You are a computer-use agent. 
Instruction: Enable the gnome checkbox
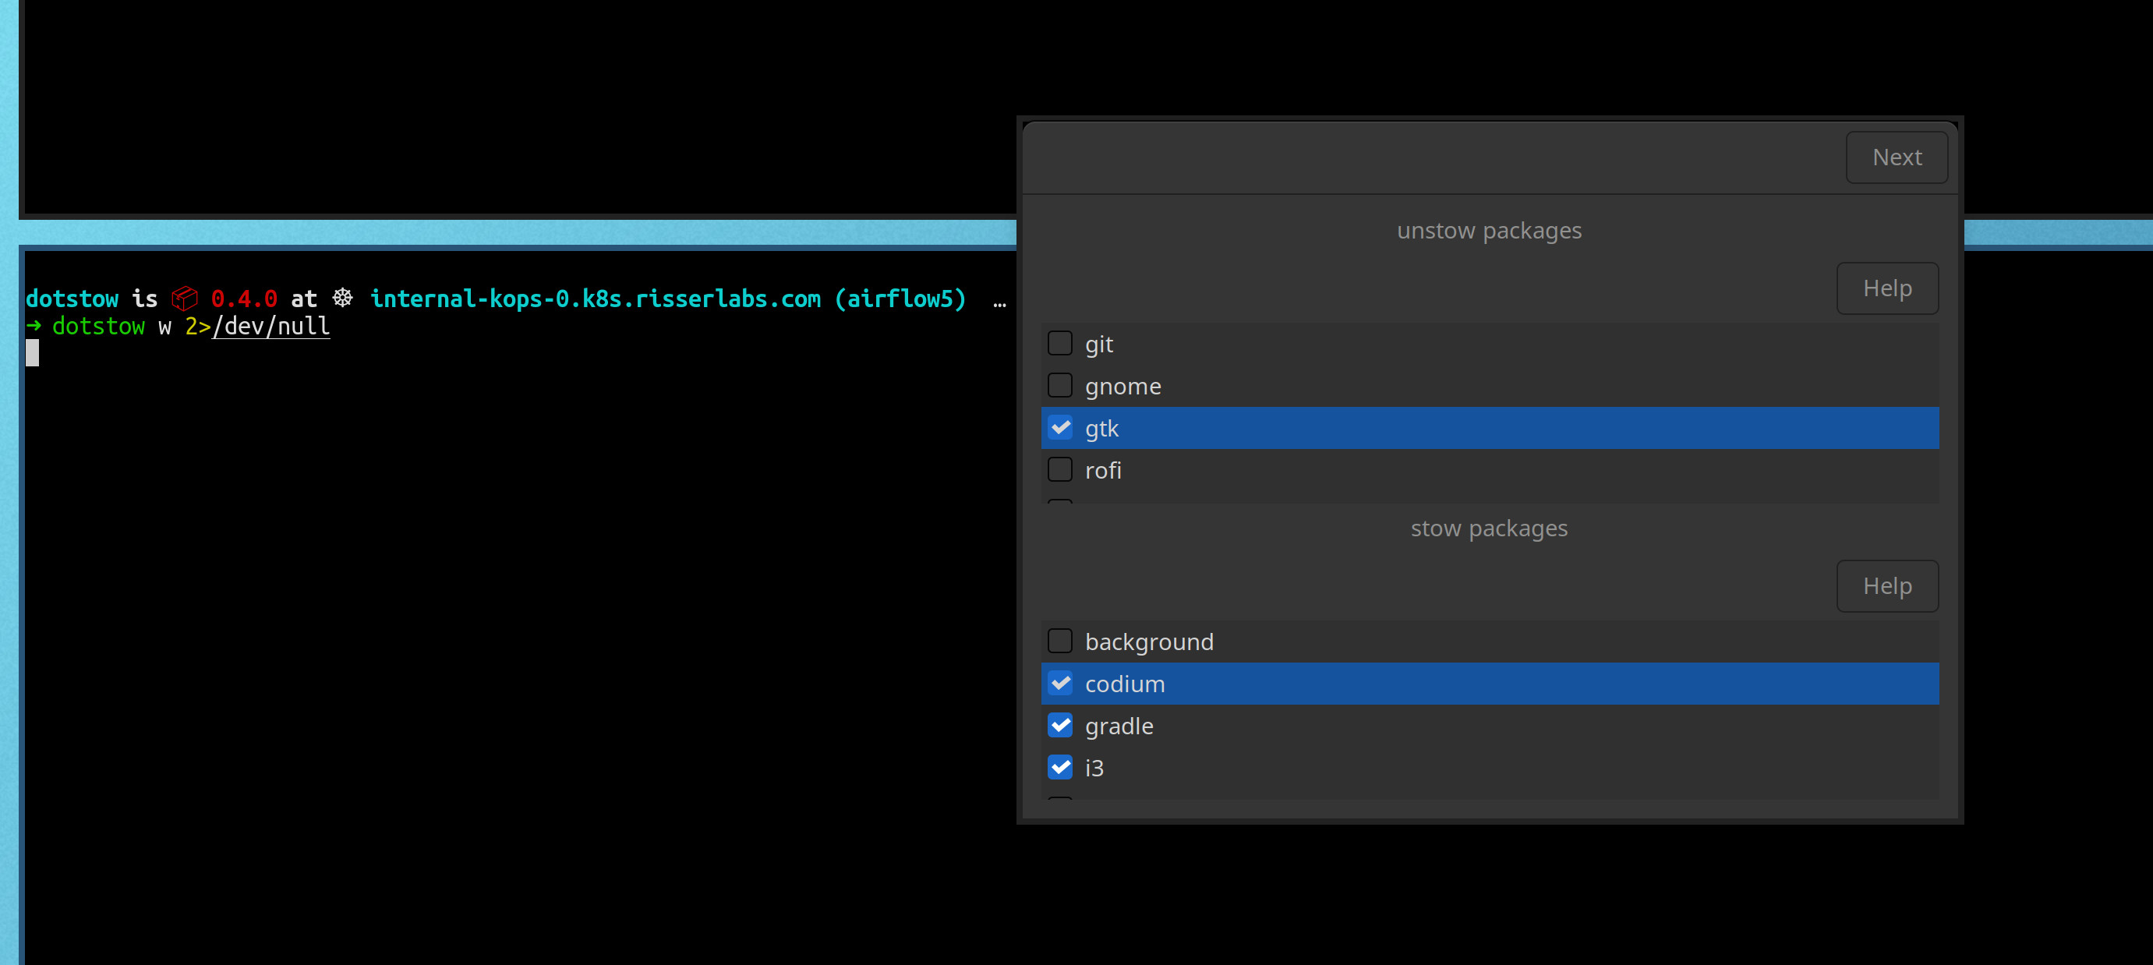pos(1060,385)
